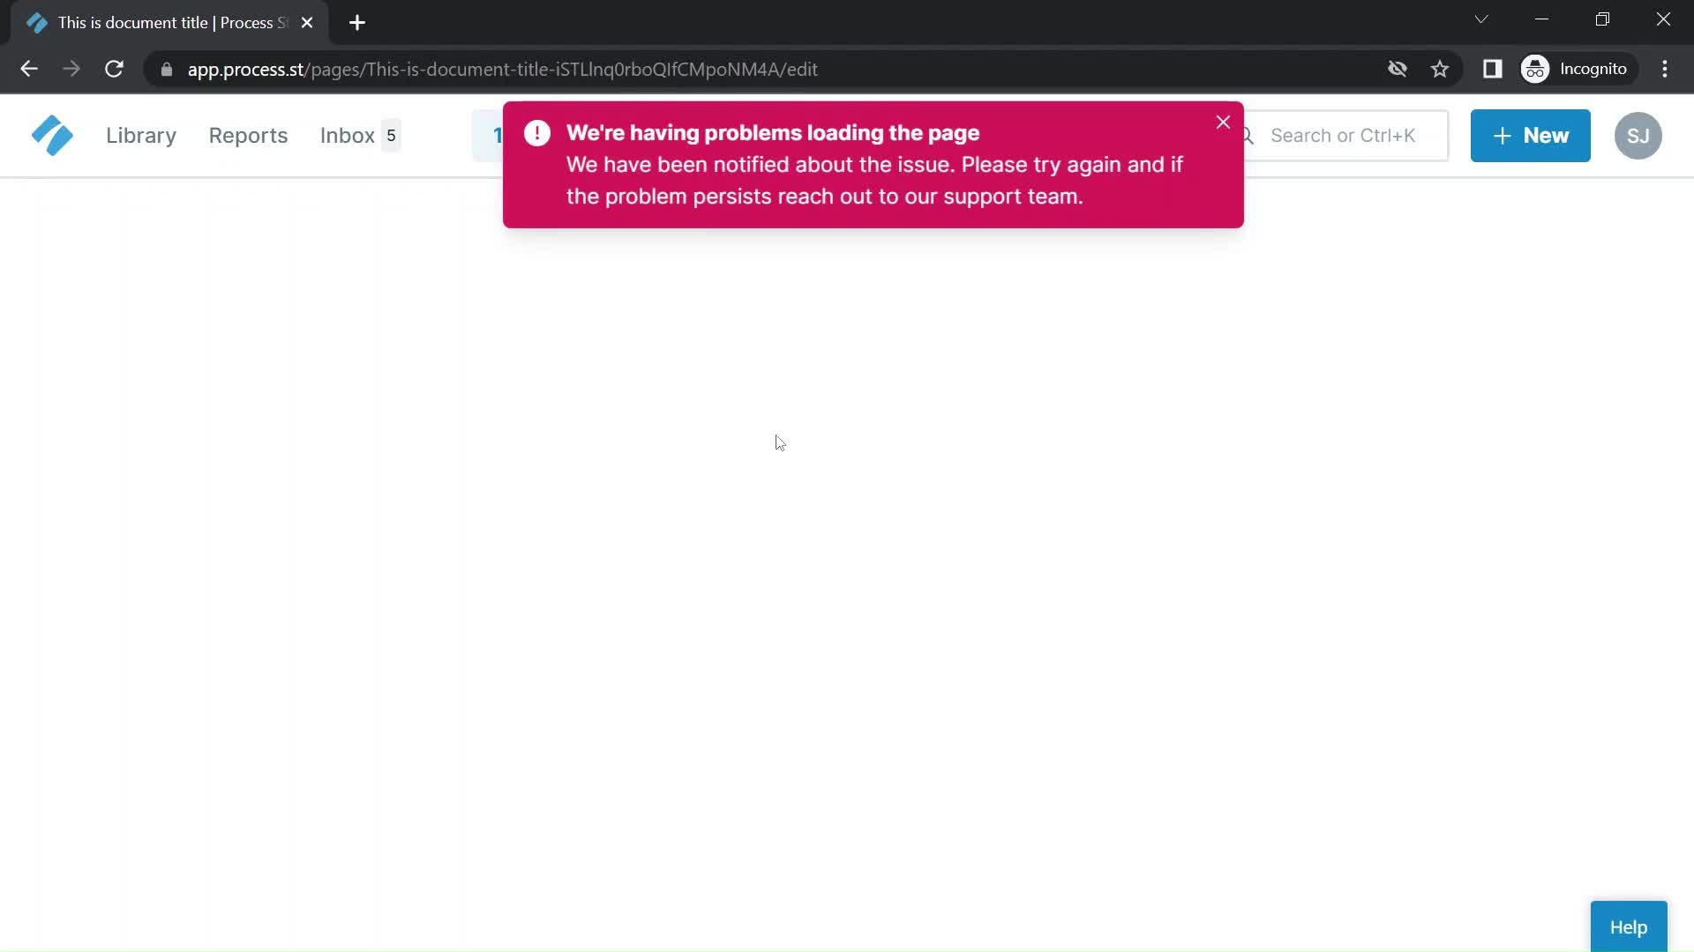Expand the browser tab options
The height and width of the screenshot is (952, 1694).
1481,19
